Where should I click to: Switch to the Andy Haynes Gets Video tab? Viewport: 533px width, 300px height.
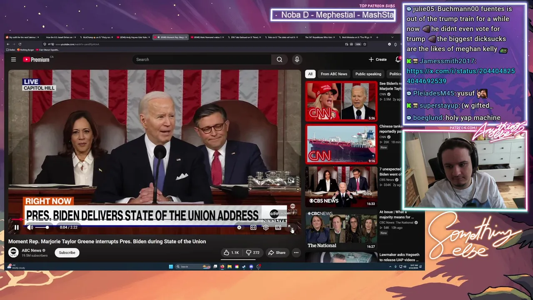pos(134,37)
